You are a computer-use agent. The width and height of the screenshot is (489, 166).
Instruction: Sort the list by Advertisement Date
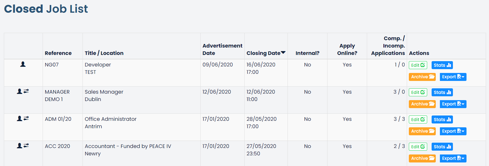click(222, 49)
